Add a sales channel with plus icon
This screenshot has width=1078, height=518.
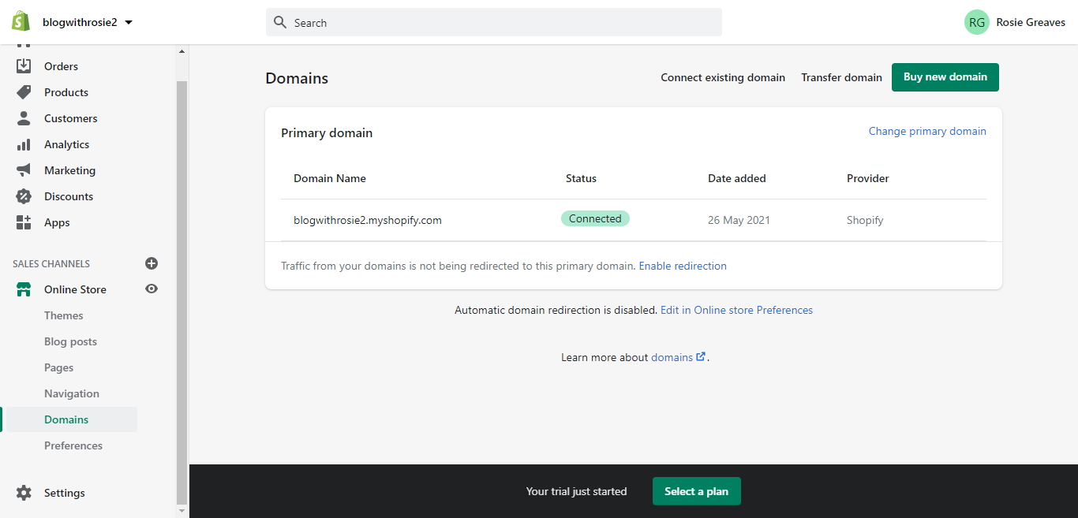[x=152, y=263]
